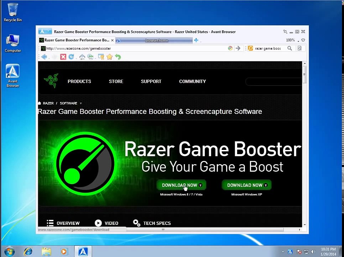Click Download Now for Windows 8/7/Vista
Screen dimensions: 344x257
(x=182, y=185)
